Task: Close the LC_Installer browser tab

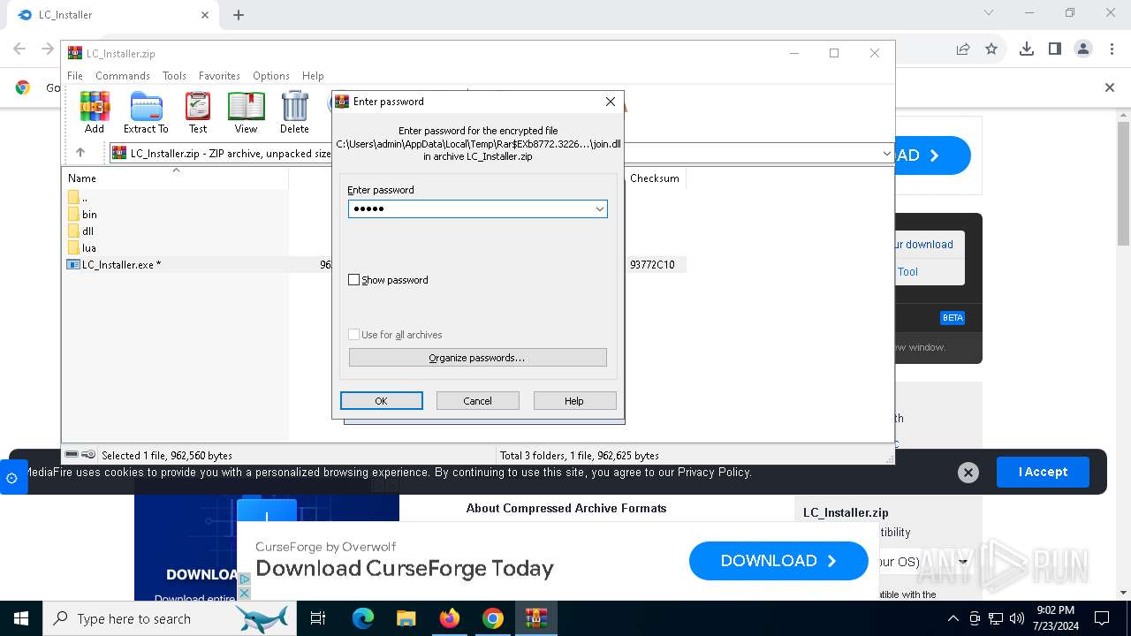Action: tap(205, 15)
